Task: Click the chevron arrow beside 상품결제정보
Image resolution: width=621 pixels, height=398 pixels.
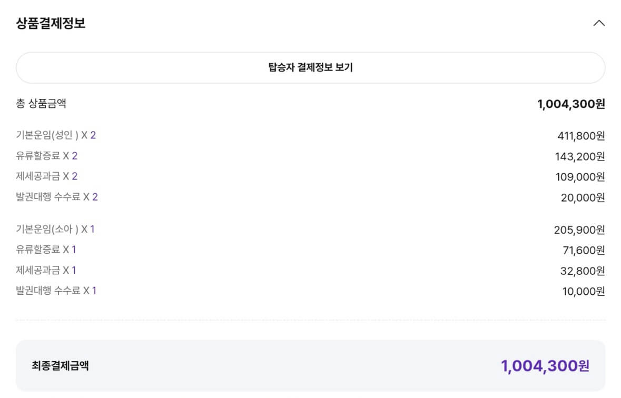Action: [599, 23]
